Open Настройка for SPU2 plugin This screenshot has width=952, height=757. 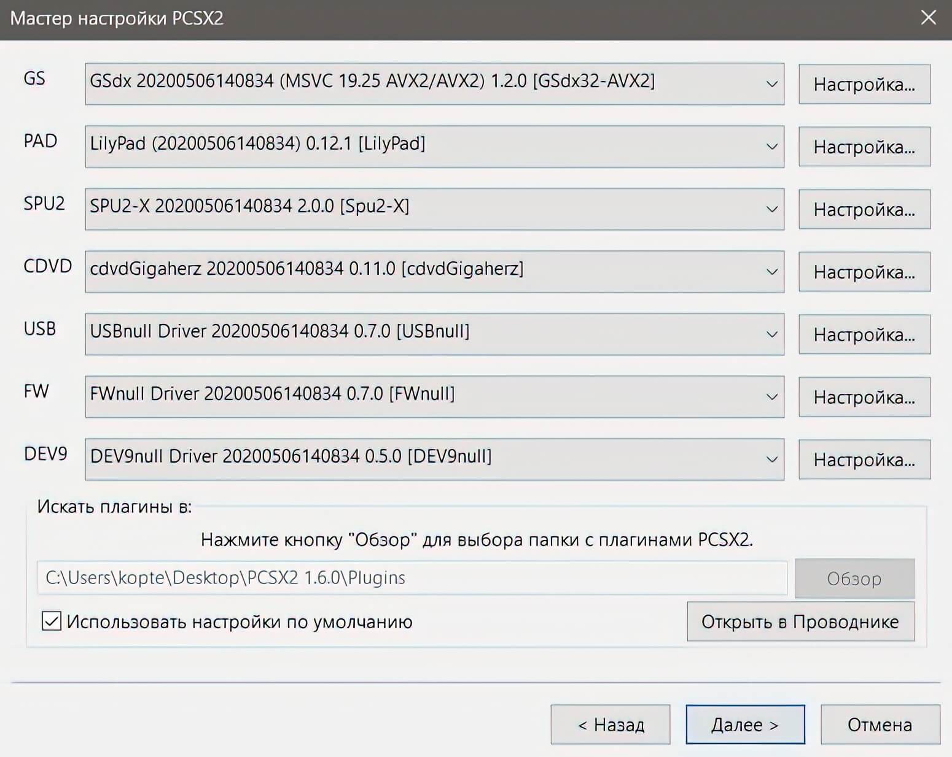pyautogui.click(x=864, y=209)
